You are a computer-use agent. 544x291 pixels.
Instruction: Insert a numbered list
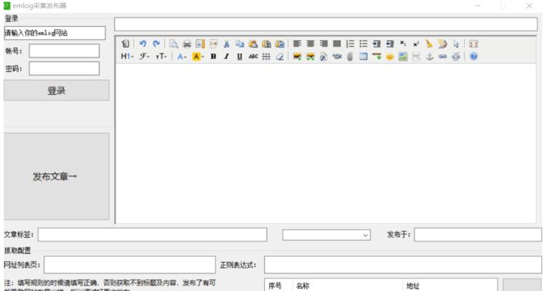pyautogui.click(x=350, y=44)
